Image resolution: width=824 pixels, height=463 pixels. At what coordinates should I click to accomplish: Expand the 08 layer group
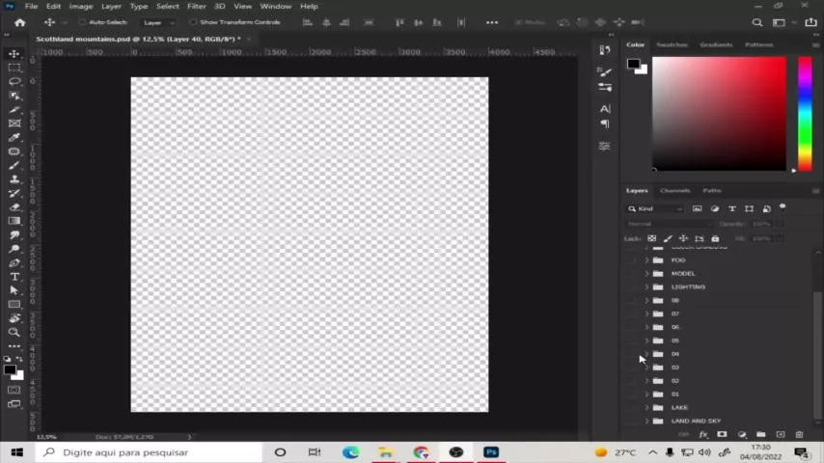click(x=646, y=301)
